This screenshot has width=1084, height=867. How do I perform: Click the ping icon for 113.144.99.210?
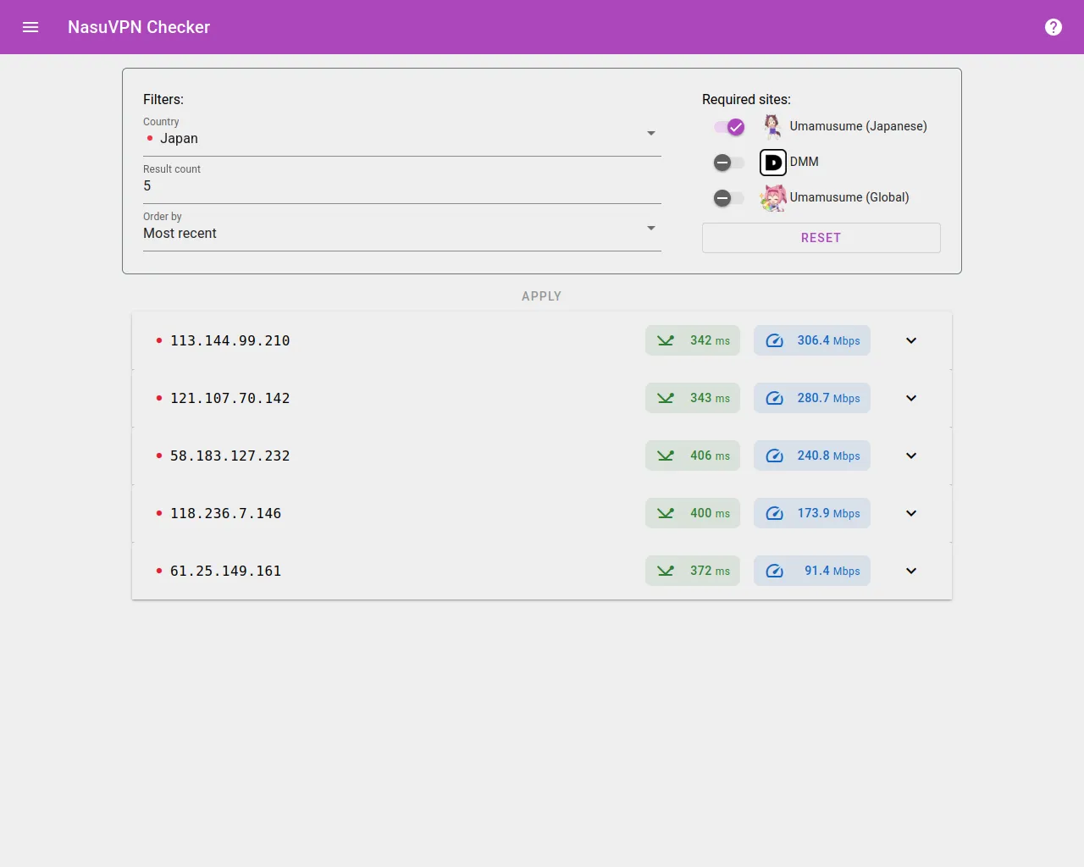tap(666, 340)
